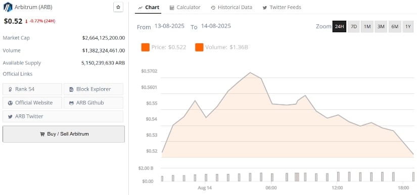Click the $0.55 y-axis label
Screen dimensions: 417x195
pyautogui.click(x=152, y=103)
